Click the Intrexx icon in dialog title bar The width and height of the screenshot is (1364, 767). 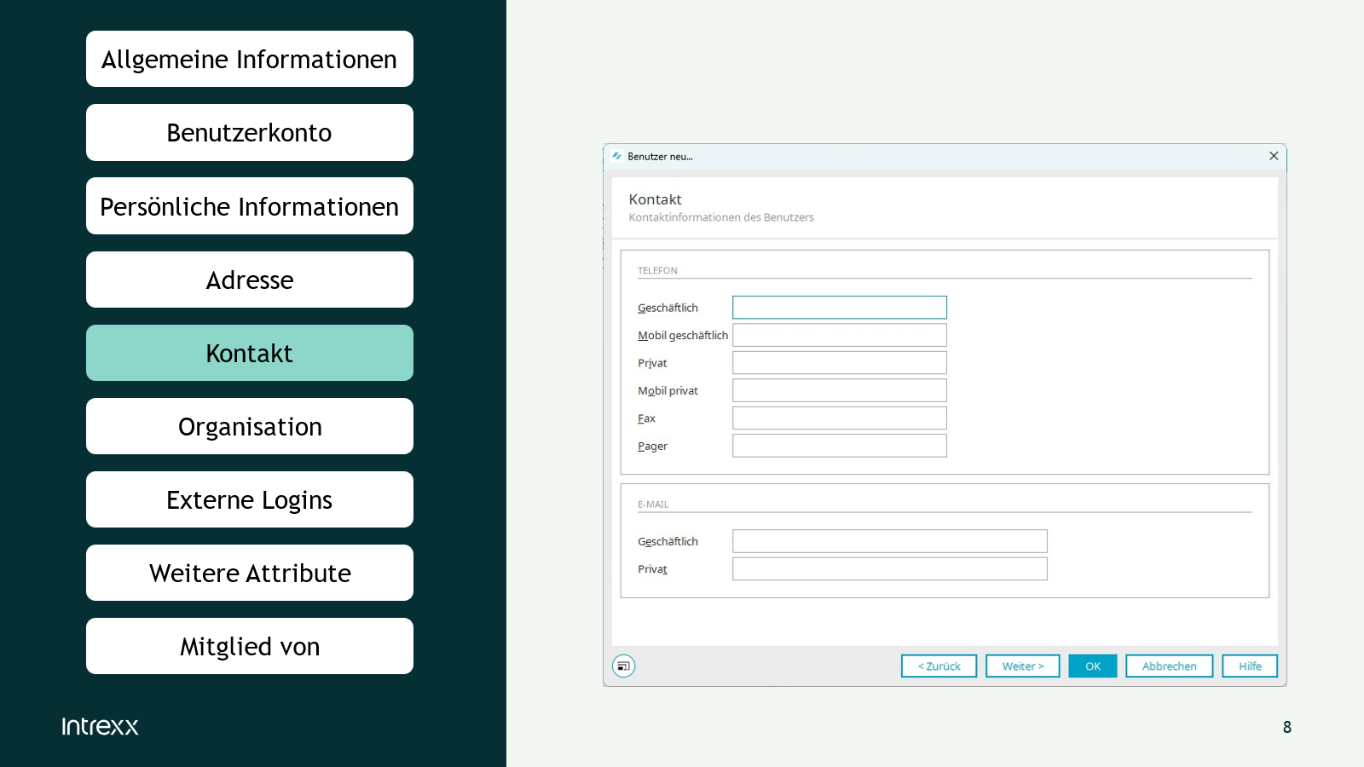coord(616,156)
